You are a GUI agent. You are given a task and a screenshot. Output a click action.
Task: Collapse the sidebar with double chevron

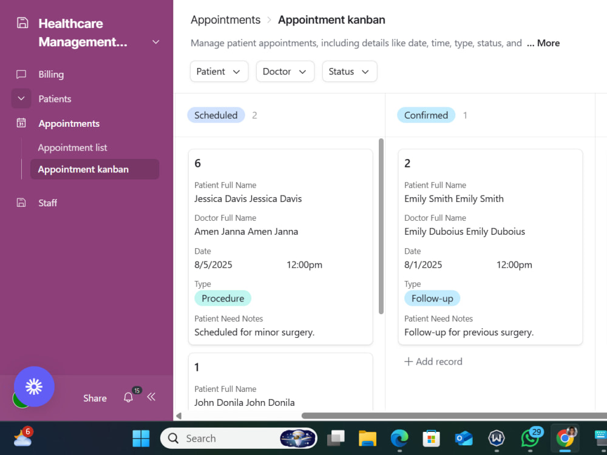point(151,397)
